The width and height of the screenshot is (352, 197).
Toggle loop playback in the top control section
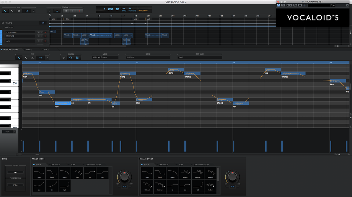tap(50, 11)
